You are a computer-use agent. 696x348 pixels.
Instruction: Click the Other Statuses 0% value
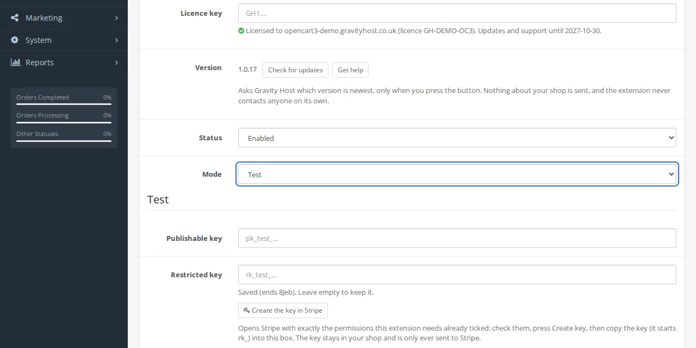click(107, 134)
